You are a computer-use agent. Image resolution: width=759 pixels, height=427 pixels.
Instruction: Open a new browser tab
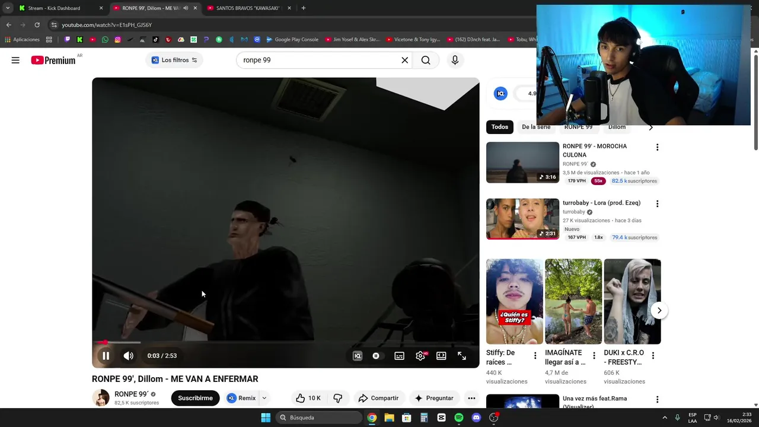point(304,8)
